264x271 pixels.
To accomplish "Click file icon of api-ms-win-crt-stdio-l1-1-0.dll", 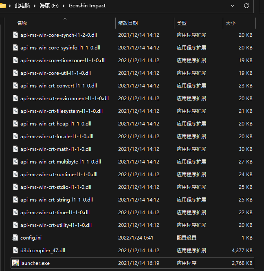I will pyautogui.click(x=15, y=187).
